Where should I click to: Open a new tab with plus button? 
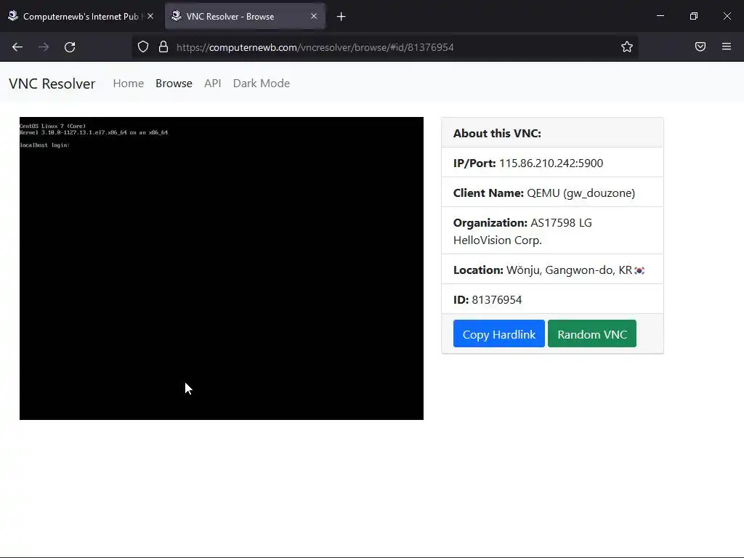tap(341, 17)
